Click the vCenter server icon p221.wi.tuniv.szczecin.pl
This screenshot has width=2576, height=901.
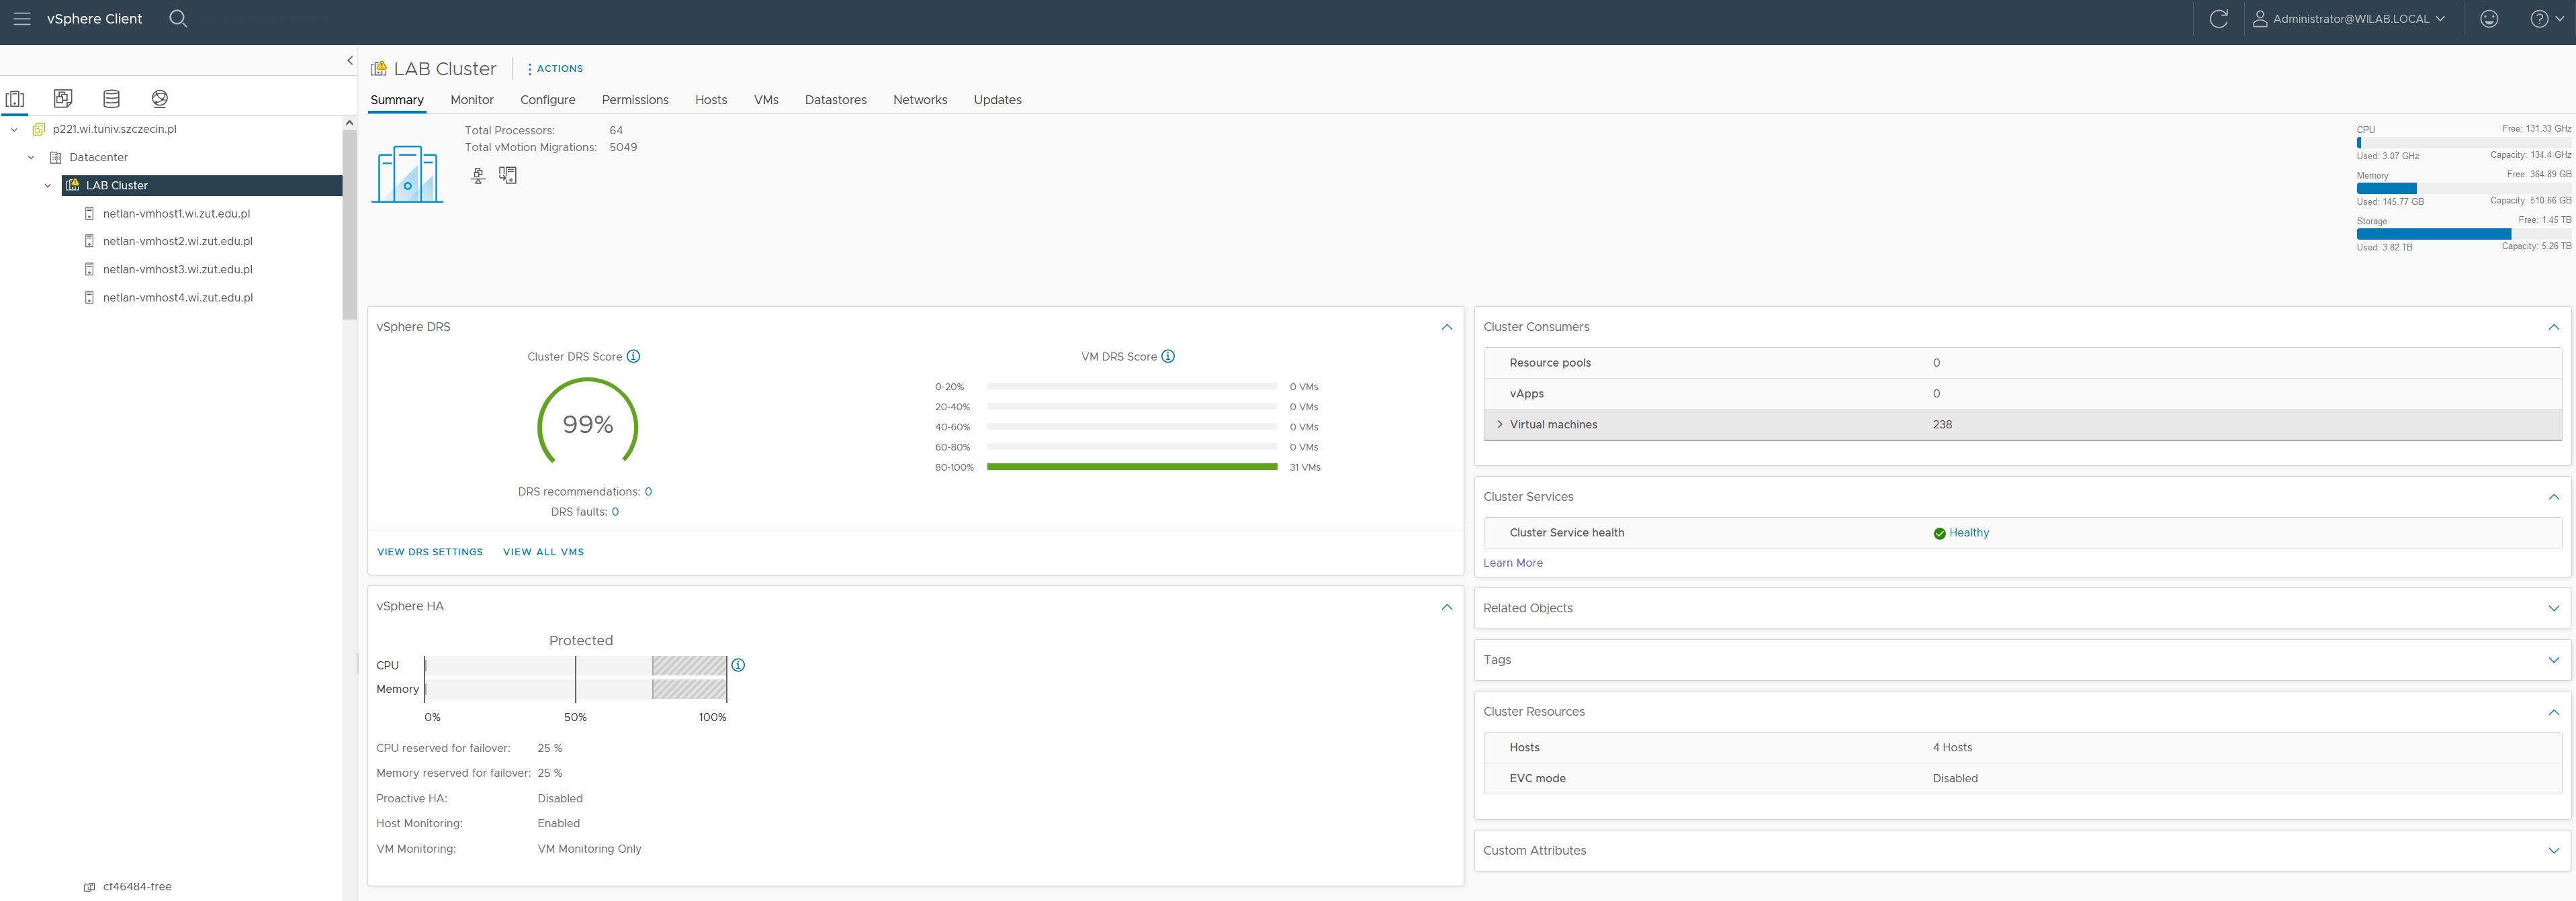pyautogui.click(x=39, y=129)
